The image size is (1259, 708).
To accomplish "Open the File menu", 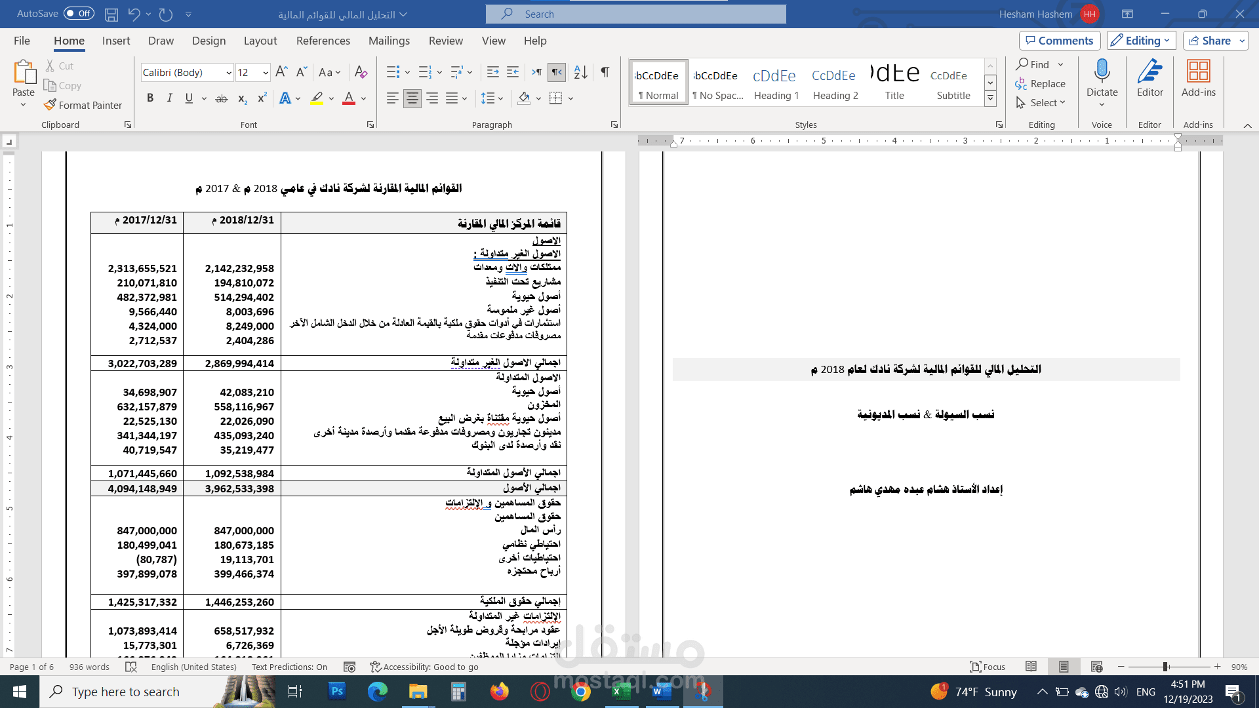I will (22, 41).
